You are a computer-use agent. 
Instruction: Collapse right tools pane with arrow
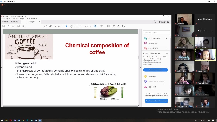pos(140,68)
